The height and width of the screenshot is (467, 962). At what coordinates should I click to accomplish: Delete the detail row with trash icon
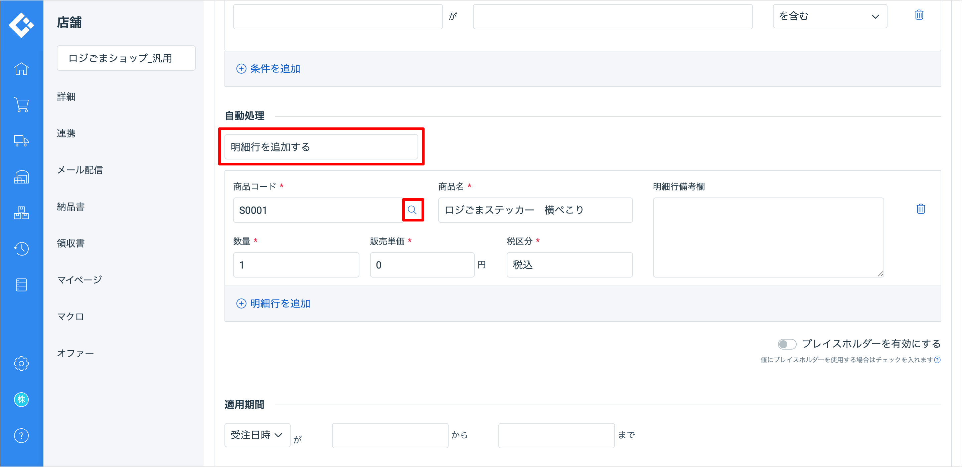[x=921, y=209]
